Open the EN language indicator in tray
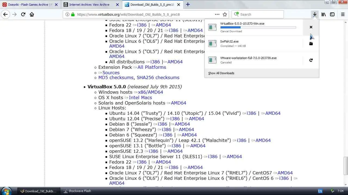The height and width of the screenshot is (195, 348). tap(320, 191)
